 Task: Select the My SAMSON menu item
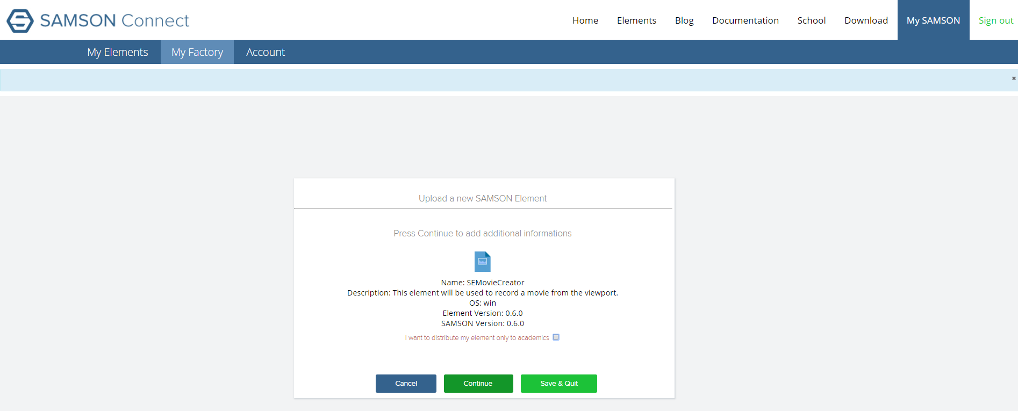[x=933, y=20]
